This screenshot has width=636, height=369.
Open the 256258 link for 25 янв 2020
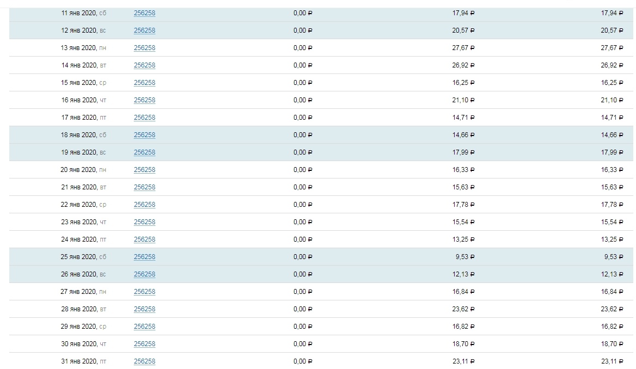click(x=144, y=257)
